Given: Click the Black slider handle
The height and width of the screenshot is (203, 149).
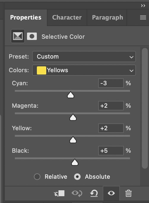Looking at the screenshot, I should point(75,162).
